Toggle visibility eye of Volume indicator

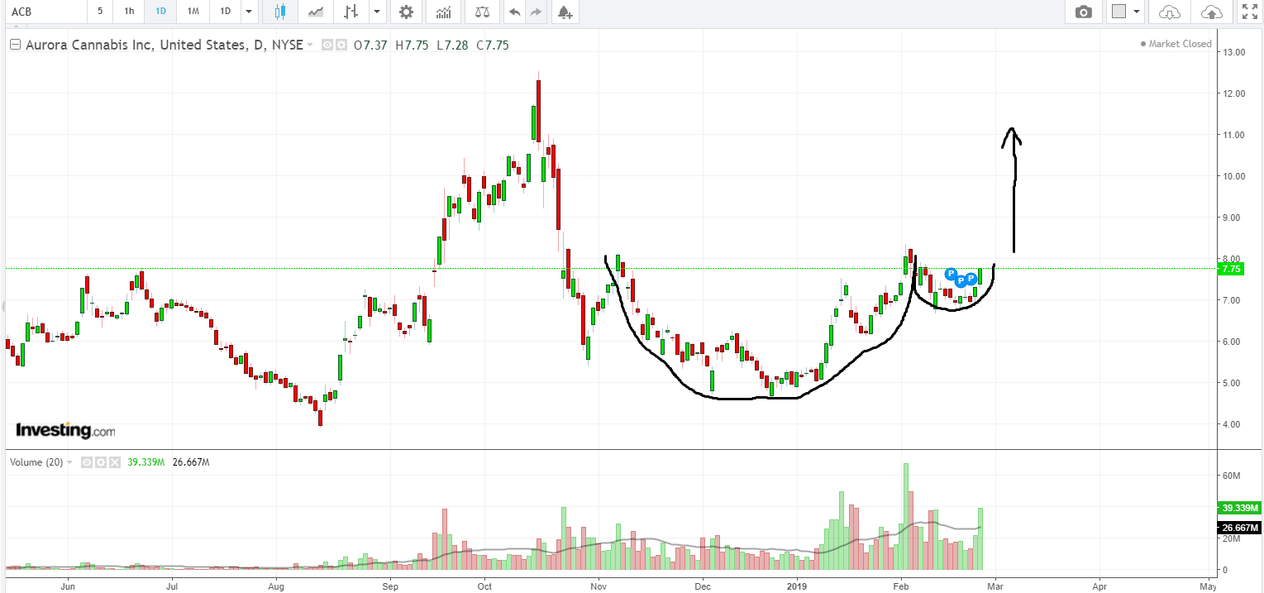click(85, 462)
